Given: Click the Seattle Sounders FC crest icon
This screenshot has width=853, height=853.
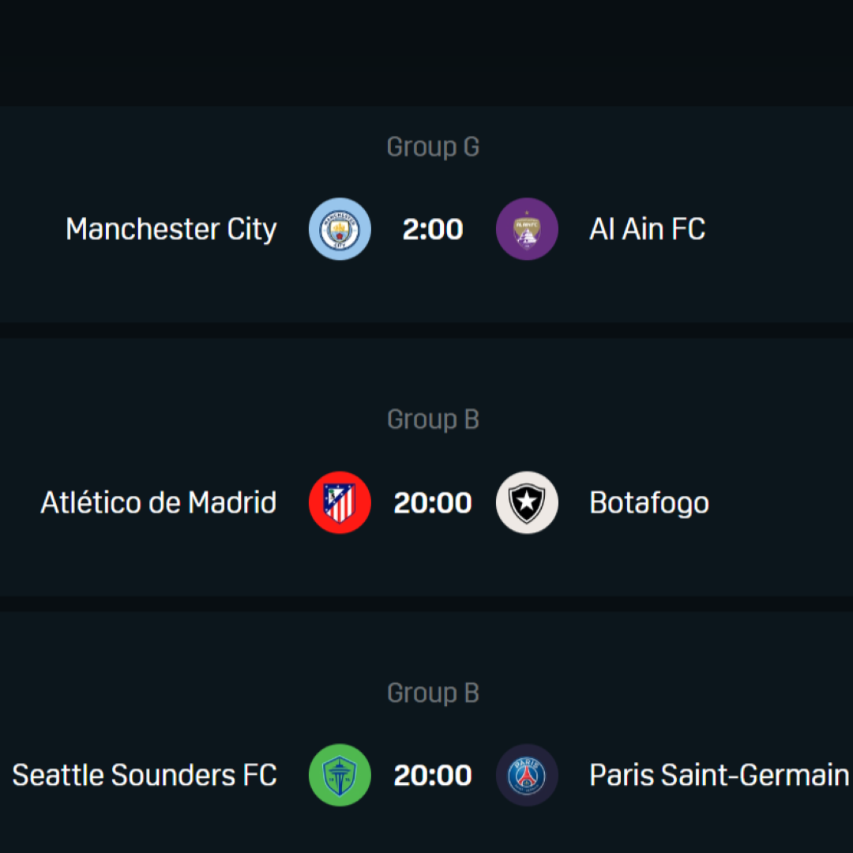Looking at the screenshot, I should [340, 775].
